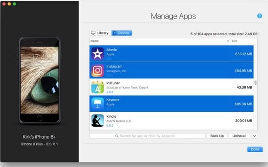This screenshot has height=167, width=268.
Task: Click the Instagram, Inc. developer text
Action: point(117,71)
